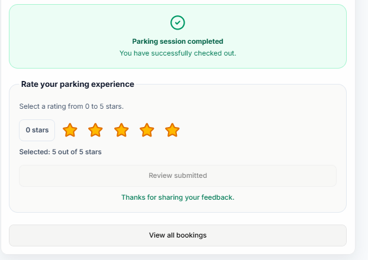Set rating with the fifth star
Image resolution: width=368 pixels, height=260 pixels.
[172, 130]
